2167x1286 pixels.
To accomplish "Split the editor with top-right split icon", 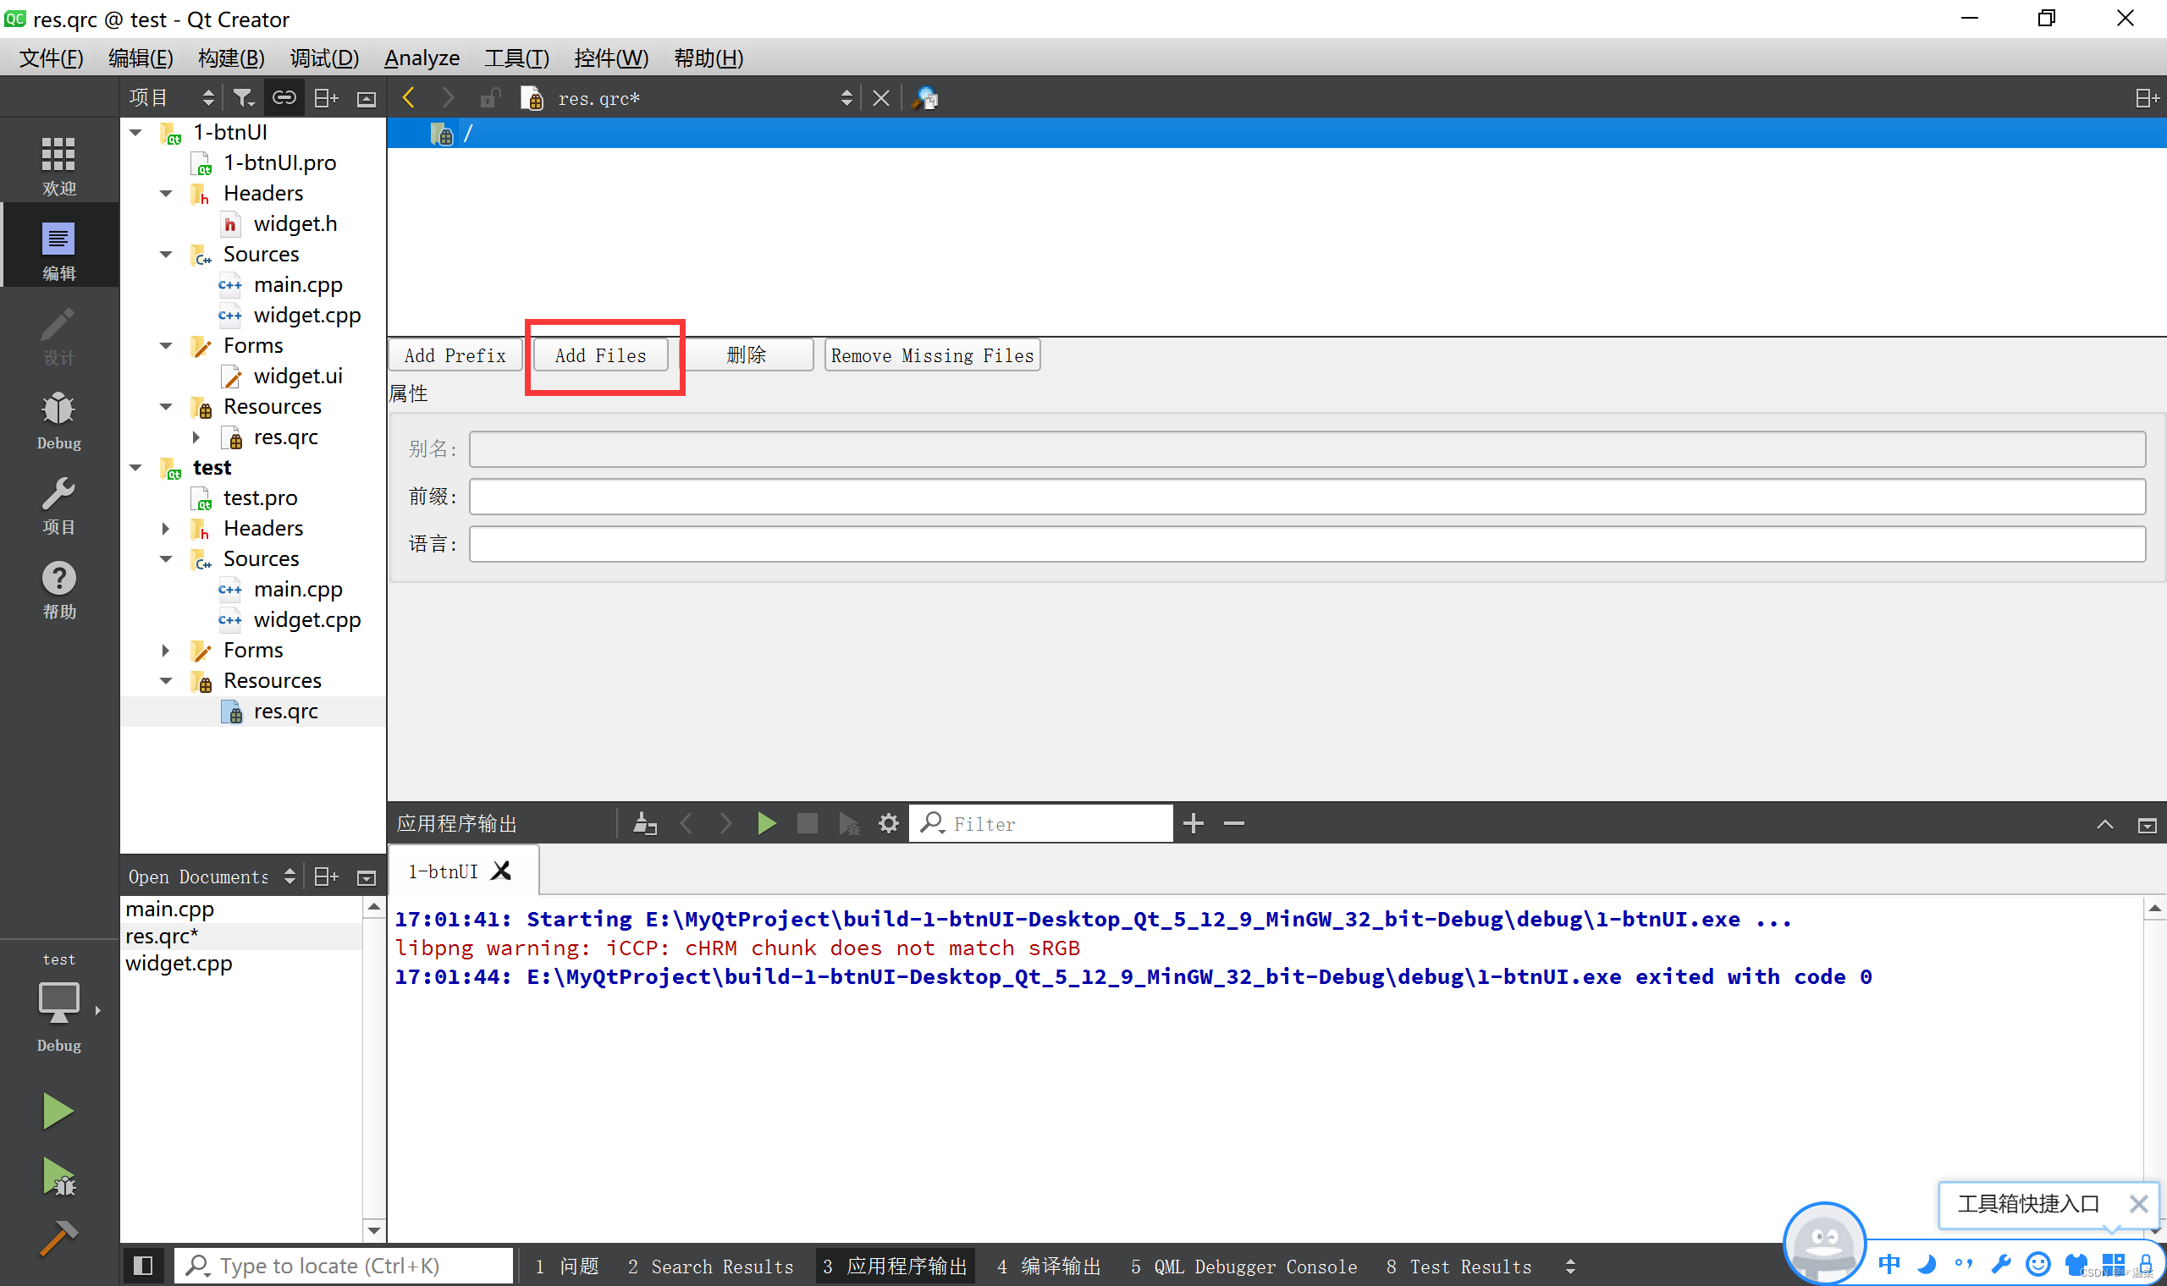I will 2146,98.
